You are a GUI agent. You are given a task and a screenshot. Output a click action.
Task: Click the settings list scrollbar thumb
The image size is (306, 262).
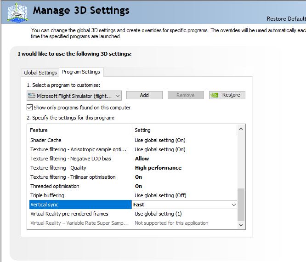pos(241,205)
